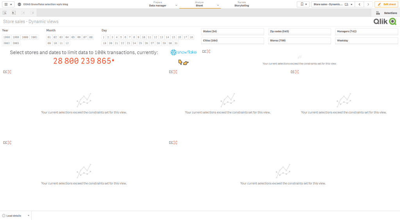Go to the next sheet arrow
The image size is (400, 220).
coord(368,4)
